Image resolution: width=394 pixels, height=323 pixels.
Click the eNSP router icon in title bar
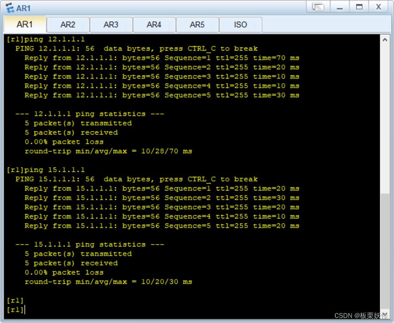(9, 7)
